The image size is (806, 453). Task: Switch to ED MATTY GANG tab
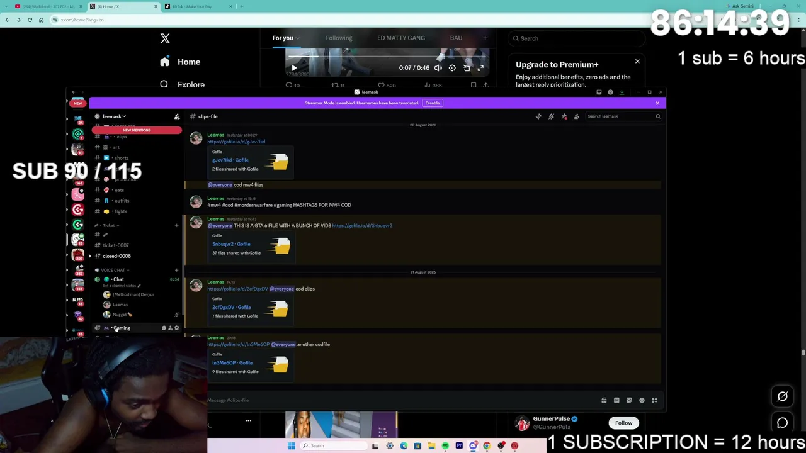tap(401, 38)
